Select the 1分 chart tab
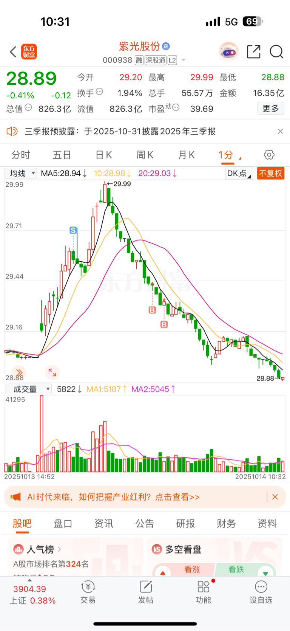 click(x=226, y=155)
